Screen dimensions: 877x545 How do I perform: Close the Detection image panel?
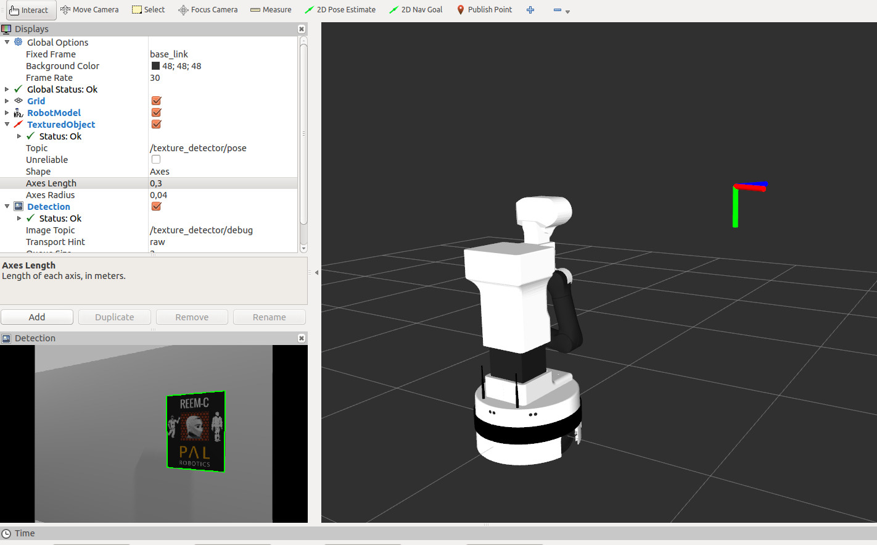coord(302,338)
